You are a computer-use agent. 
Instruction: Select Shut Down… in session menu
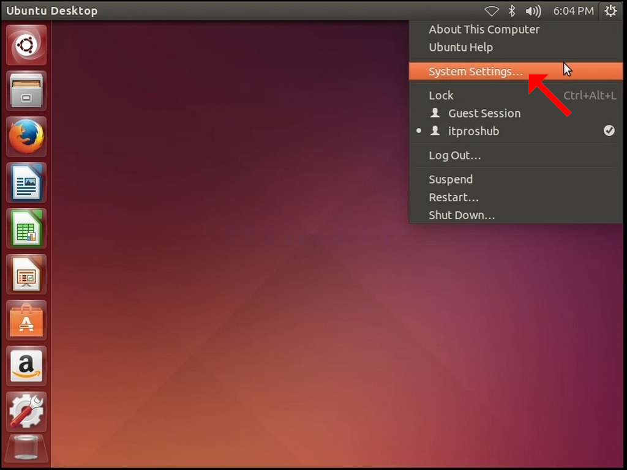click(x=516, y=215)
